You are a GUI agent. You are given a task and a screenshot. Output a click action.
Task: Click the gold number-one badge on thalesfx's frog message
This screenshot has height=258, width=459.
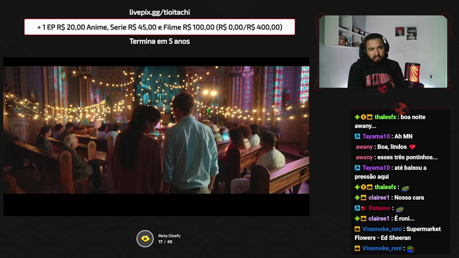coord(363,187)
